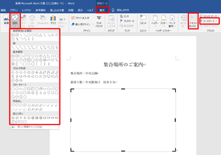Click the 図形 shapes button in ribbon
The width and height of the screenshot is (221, 155).
[15, 20]
